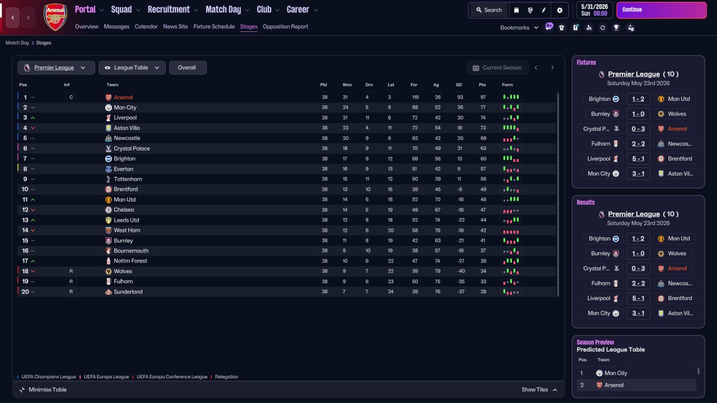Screen dimensions: 717x403
Task: Select the Stages tab
Action: (249, 26)
